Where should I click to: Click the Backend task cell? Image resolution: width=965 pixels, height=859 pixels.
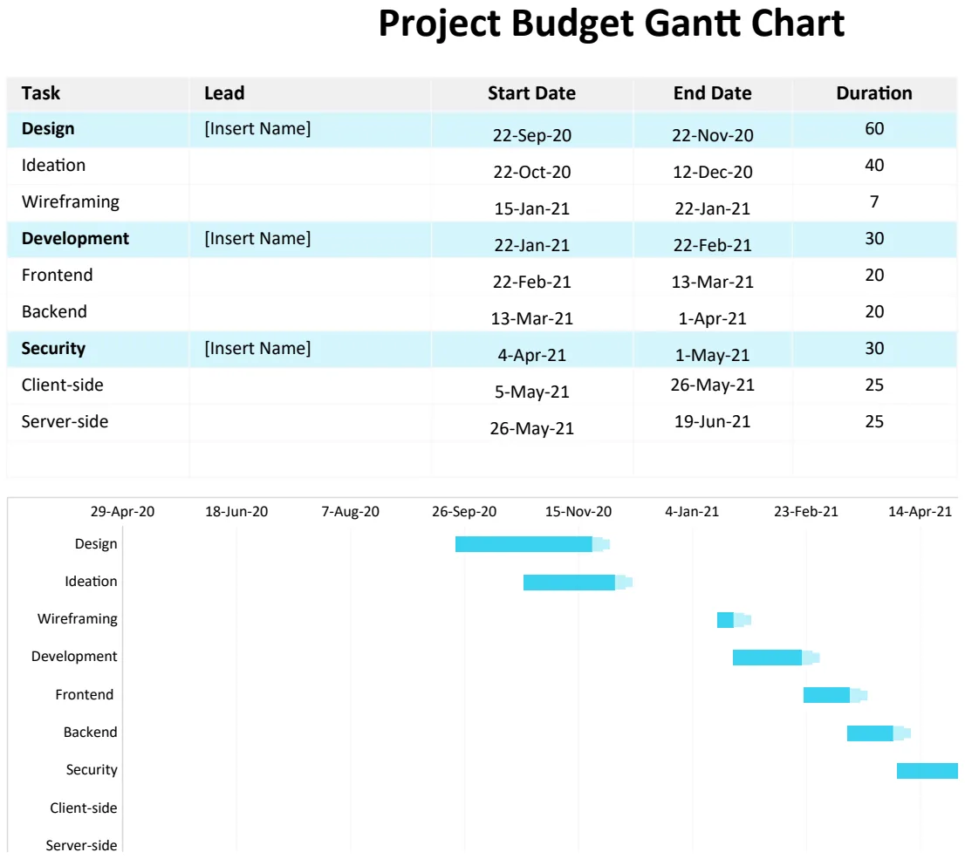pos(54,311)
